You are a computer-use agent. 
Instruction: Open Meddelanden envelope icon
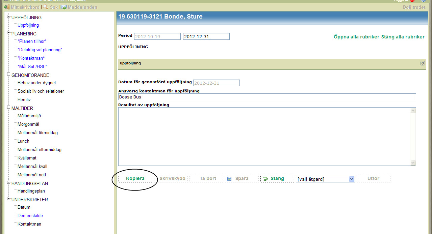pos(64,7)
